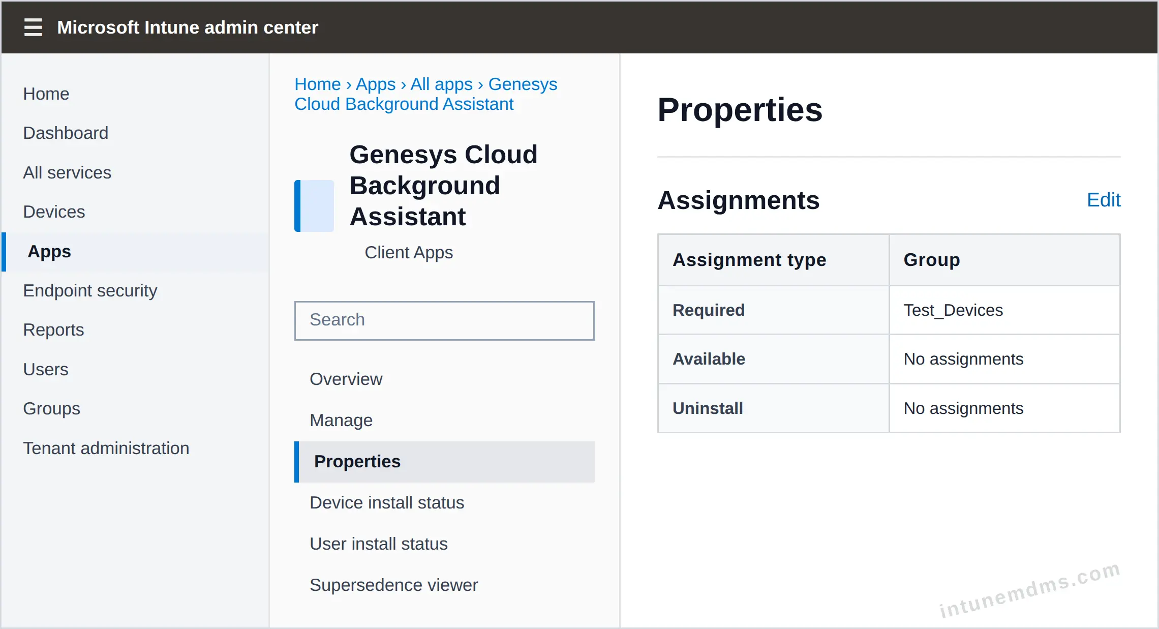Go to Home in left sidebar

tap(46, 94)
